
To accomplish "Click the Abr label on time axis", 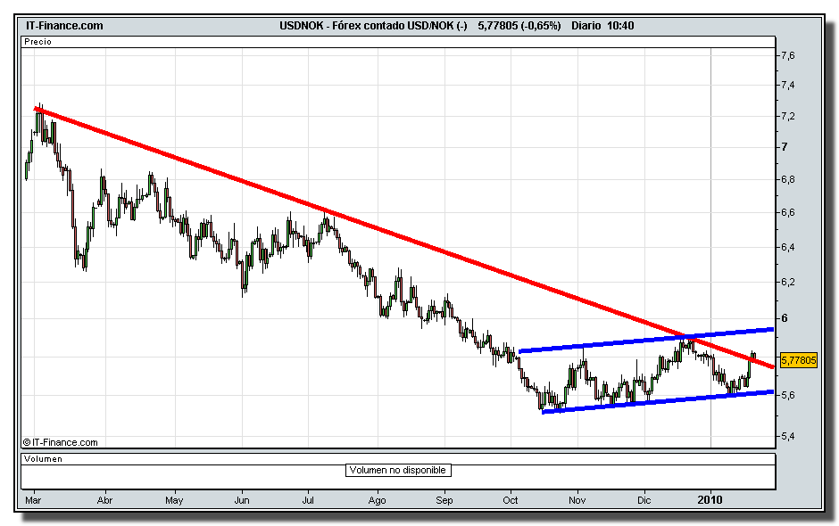I will [105, 500].
